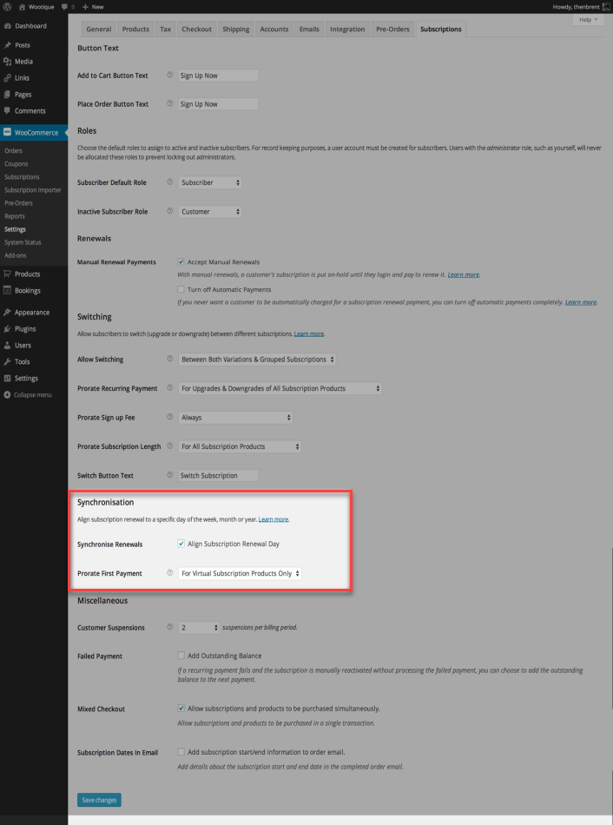Click the Plugins plug icon

(7, 329)
